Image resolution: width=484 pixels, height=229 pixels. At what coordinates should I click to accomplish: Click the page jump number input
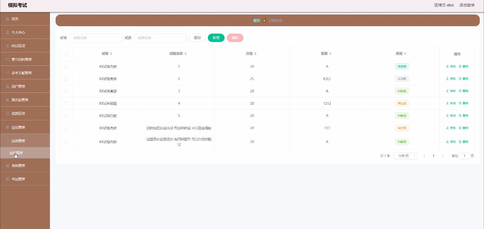(x=464, y=156)
